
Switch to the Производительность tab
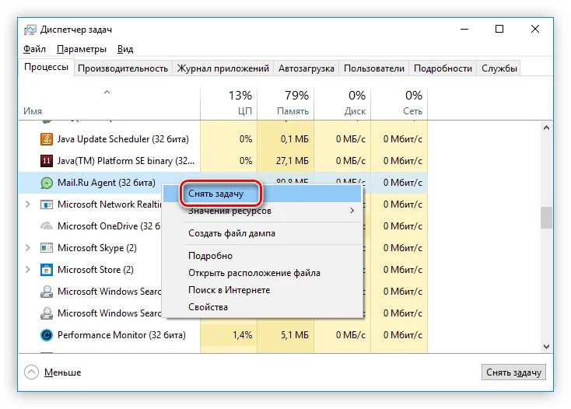pos(123,68)
